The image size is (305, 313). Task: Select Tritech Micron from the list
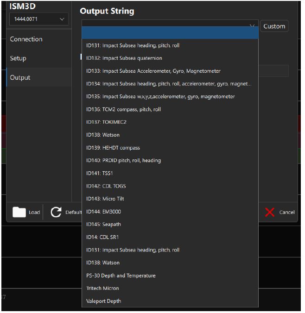click(x=103, y=288)
